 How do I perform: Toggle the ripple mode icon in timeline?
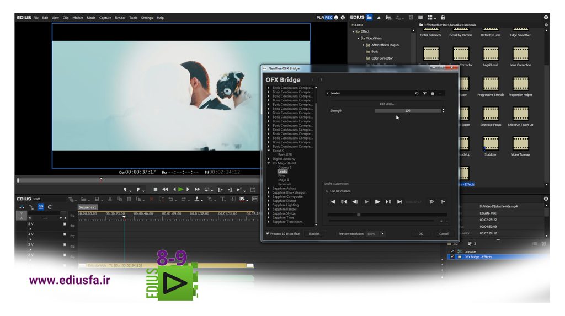(31, 207)
